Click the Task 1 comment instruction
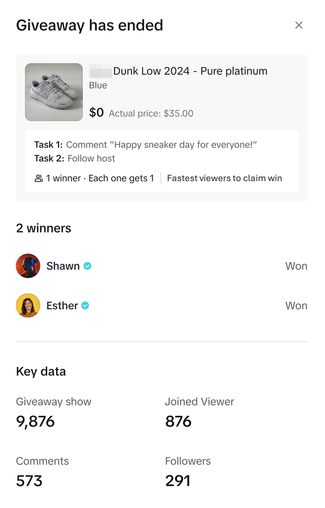This screenshot has width=325, height=508. point(161,145)
